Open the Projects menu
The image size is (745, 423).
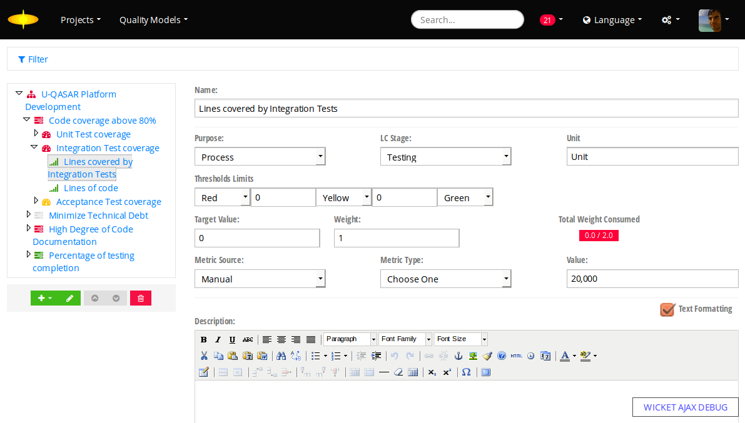[x=81, y=20]
